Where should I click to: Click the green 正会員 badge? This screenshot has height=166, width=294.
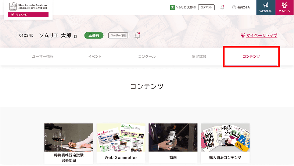(x=94, y=35)
